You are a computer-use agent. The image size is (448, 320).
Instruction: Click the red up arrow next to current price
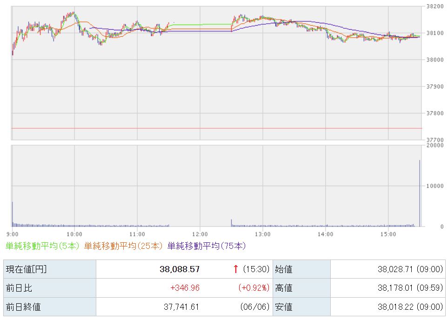(x=236, y=269)
